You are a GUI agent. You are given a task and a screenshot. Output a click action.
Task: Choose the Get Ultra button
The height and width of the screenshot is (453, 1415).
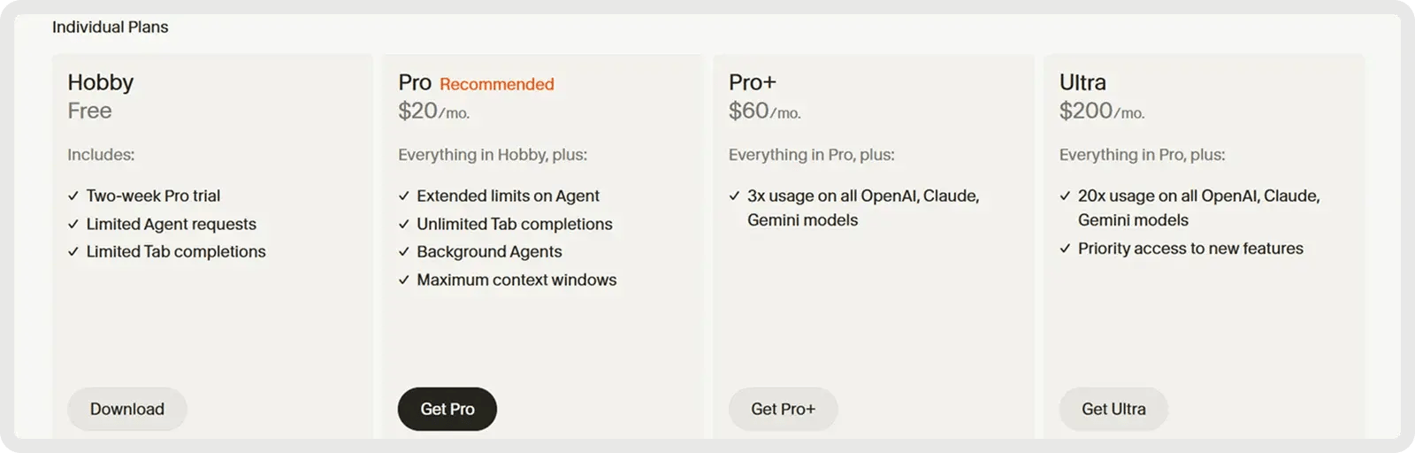coord(1113,409)
